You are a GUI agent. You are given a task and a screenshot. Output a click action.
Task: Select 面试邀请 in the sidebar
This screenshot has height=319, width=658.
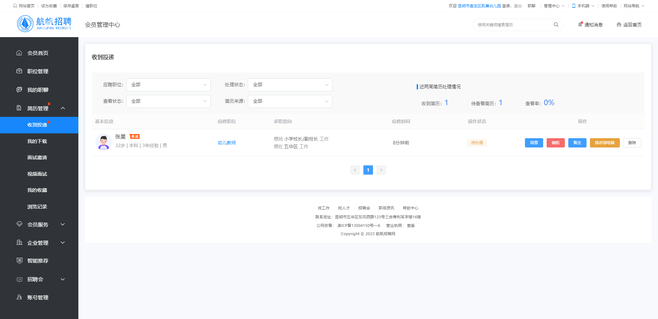click(x=37, y=157)
